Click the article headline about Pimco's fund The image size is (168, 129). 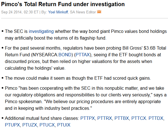63,4
